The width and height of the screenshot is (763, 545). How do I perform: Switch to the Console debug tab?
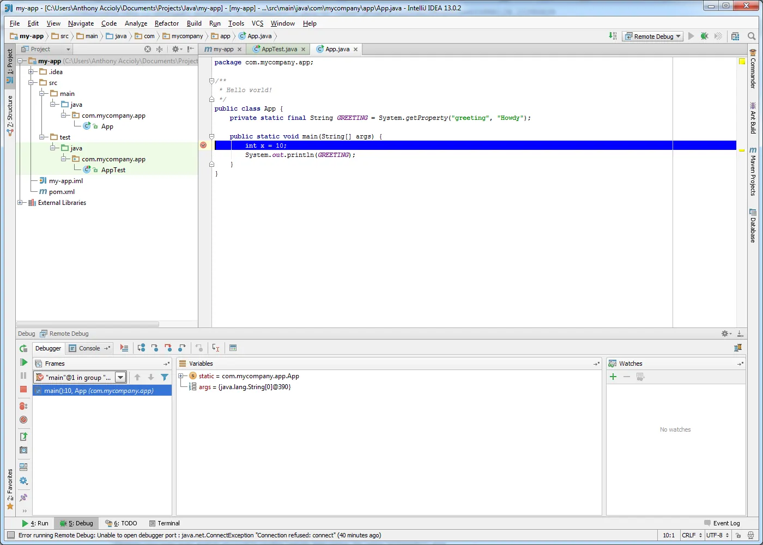tap(89, 348)
